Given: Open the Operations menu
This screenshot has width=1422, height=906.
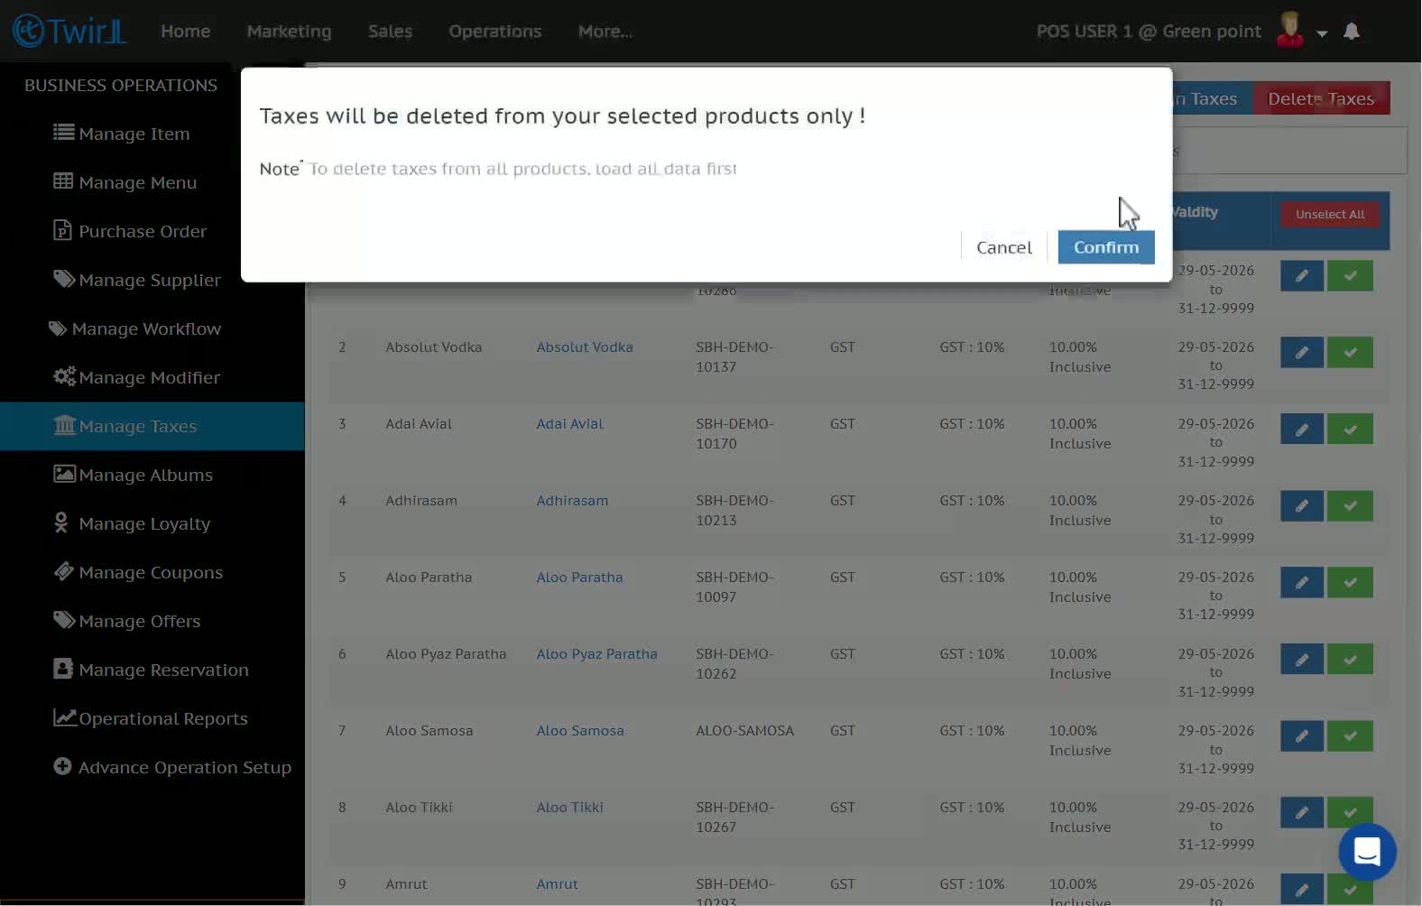Looking at the screenshot, I should (494, 32).
